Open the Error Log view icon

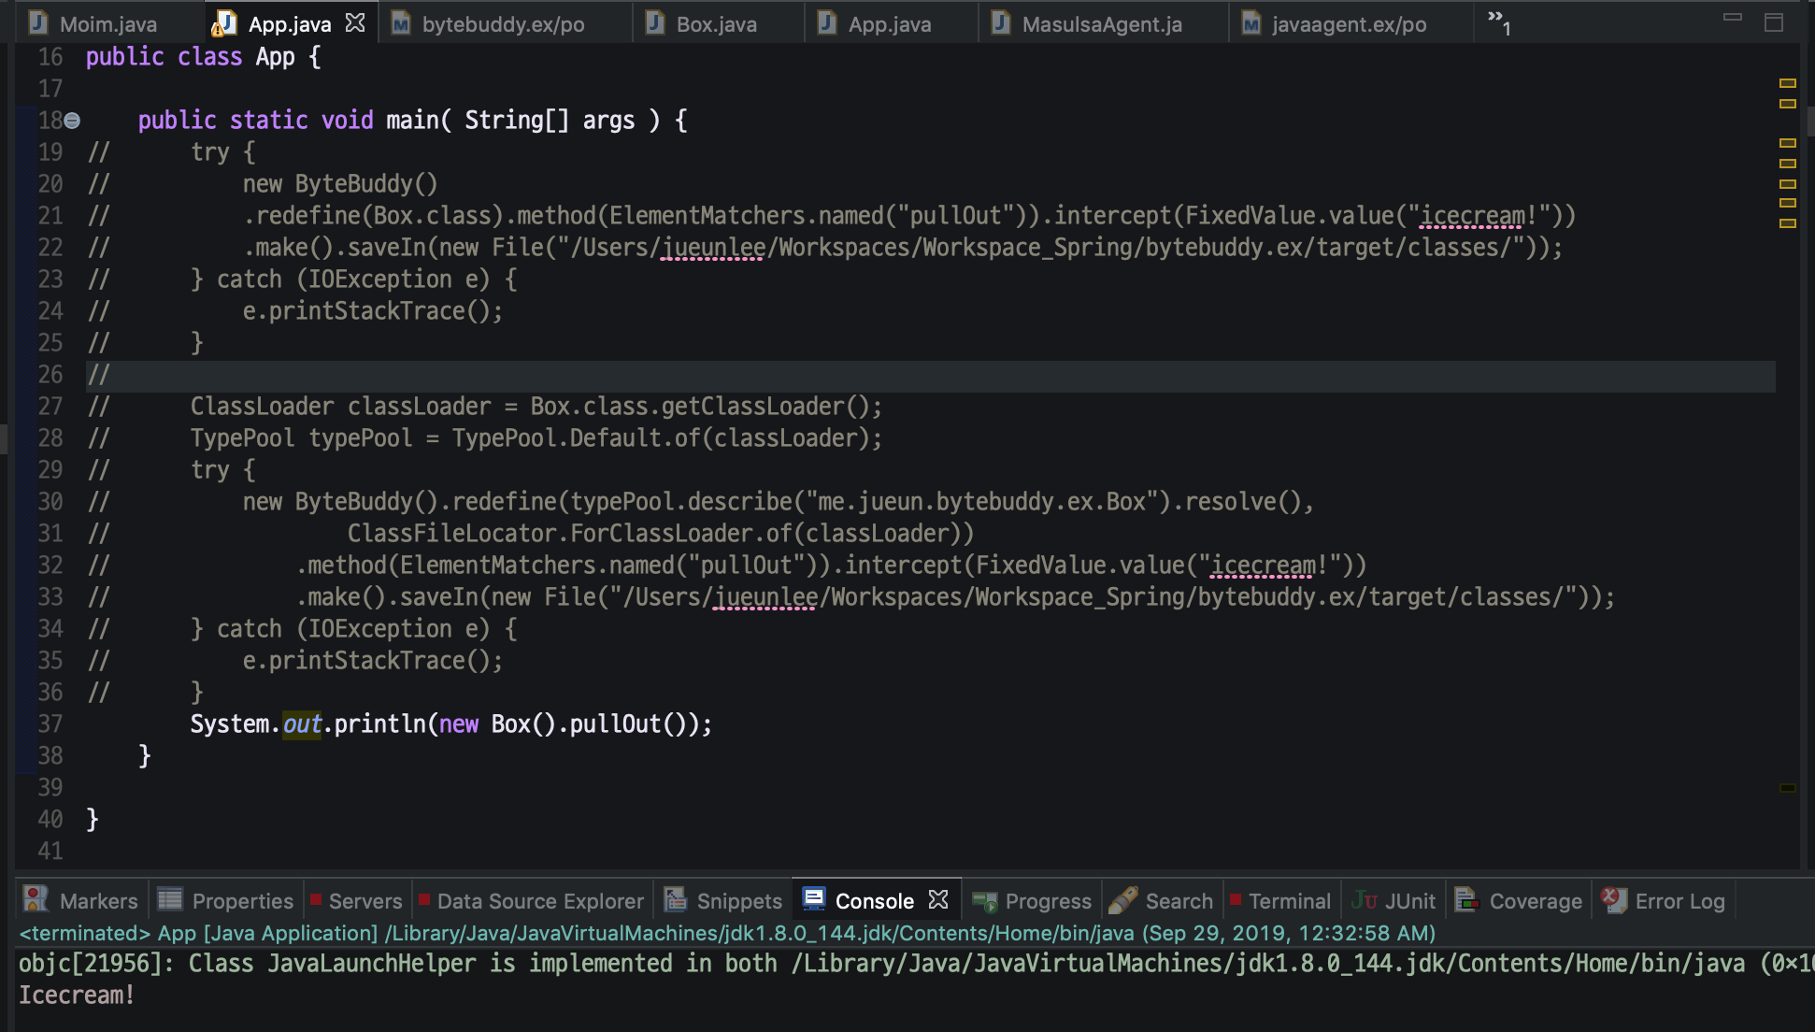1613,899
